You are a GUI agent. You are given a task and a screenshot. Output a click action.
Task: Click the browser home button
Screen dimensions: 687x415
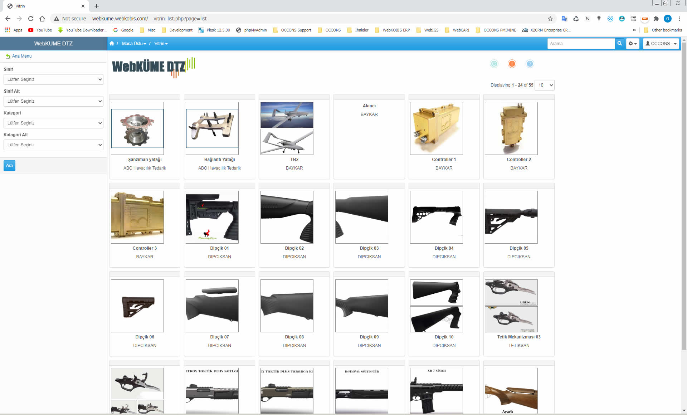[x=42, y=19]
